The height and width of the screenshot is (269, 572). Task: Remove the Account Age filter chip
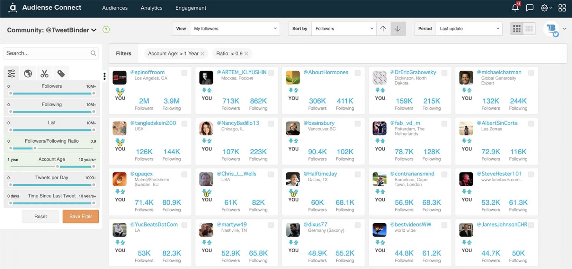[203, 53]
